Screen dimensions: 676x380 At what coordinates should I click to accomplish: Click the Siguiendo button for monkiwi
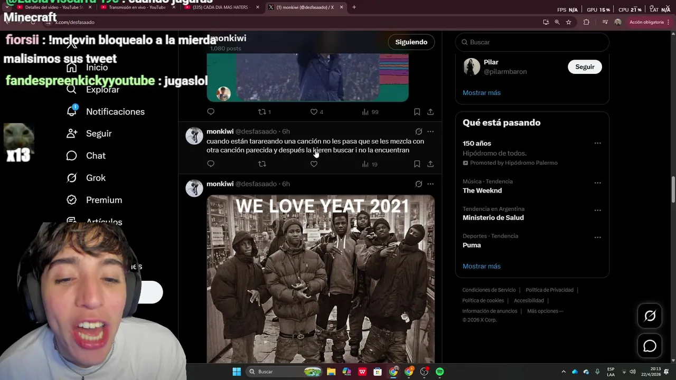411,42
